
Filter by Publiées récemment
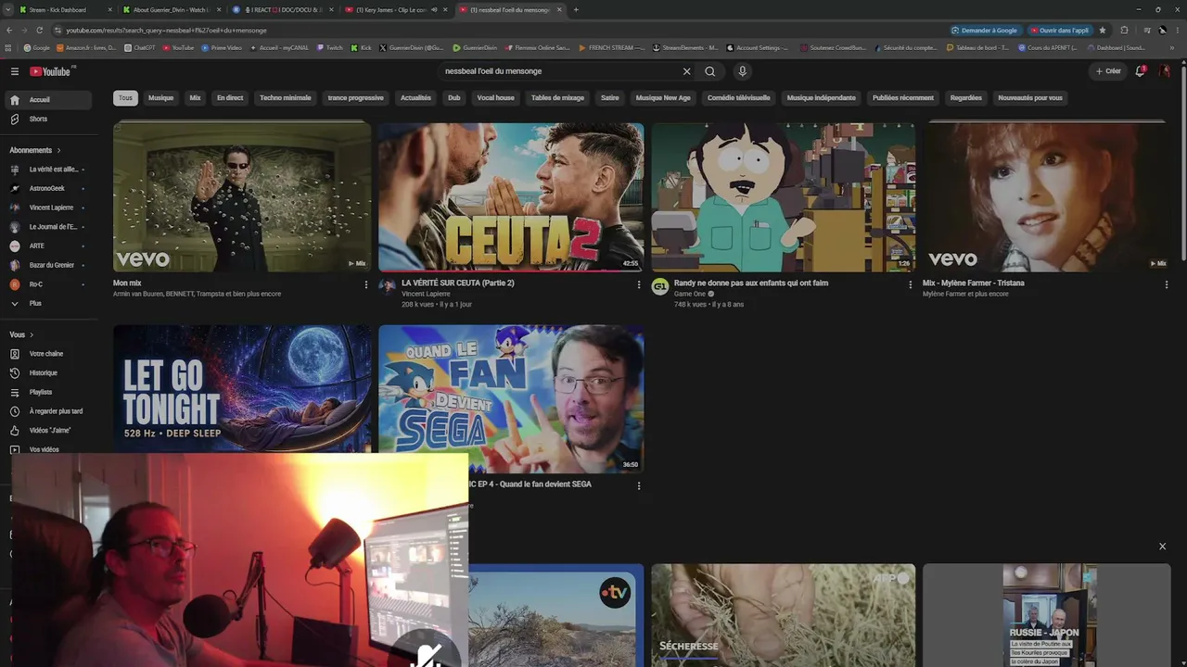coord(903,97)
